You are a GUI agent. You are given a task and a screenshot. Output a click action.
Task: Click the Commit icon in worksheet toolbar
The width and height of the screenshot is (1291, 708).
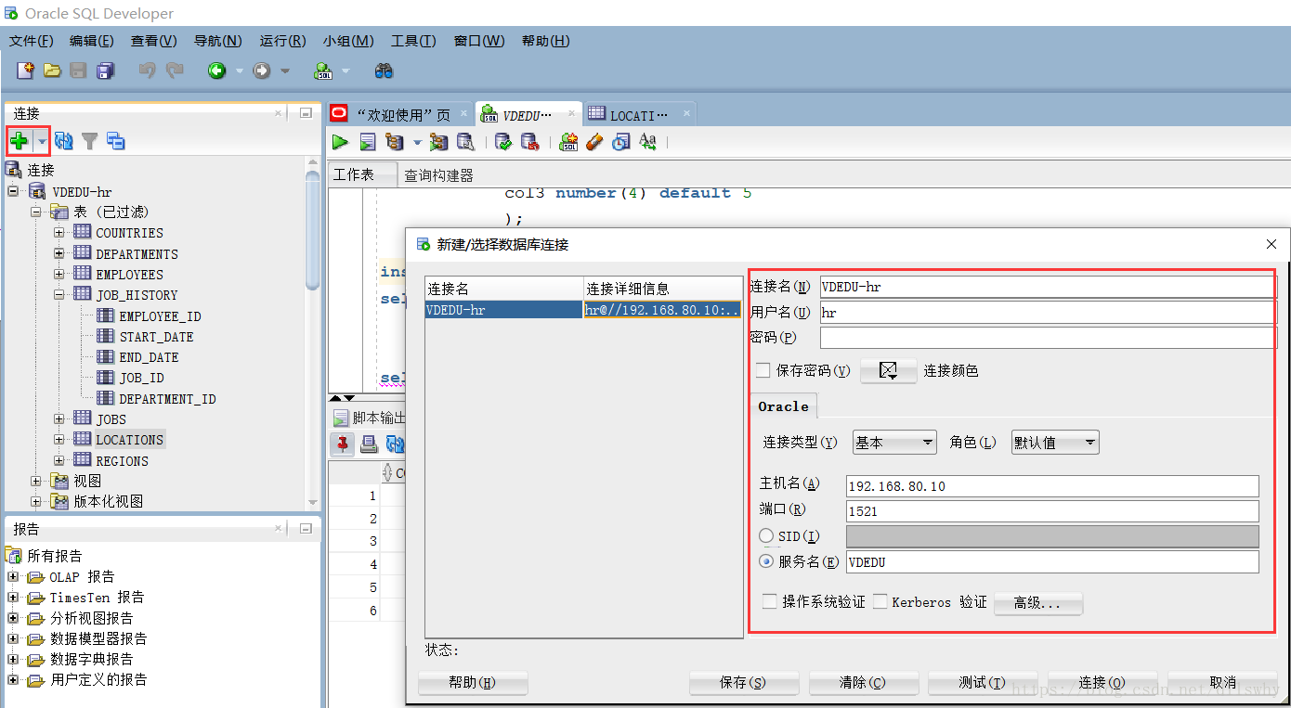503,142
